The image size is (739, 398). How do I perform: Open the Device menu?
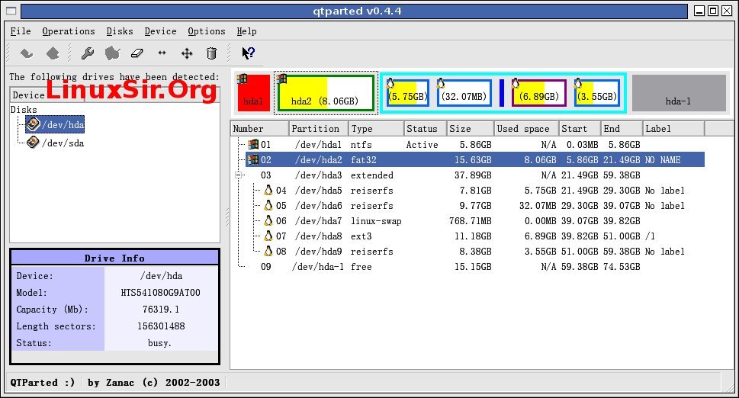pyautogui.click(x=160, y=31)
